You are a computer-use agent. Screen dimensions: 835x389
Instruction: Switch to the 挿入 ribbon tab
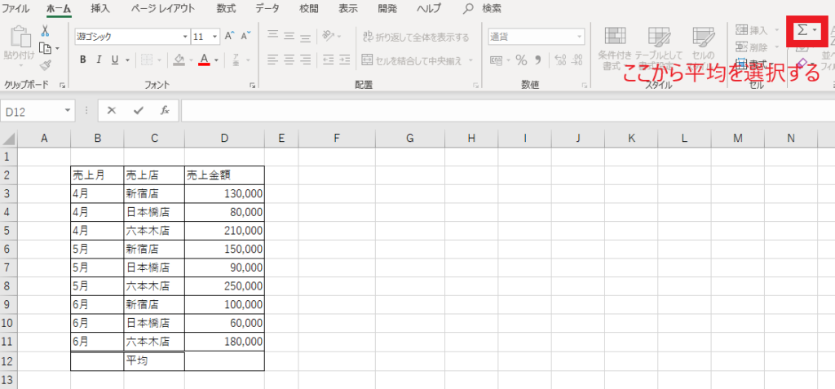pyautogui.click(x=101, y=8)
